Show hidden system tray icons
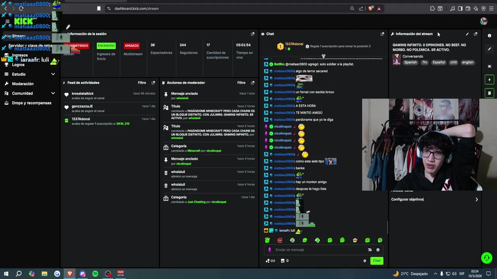The height and width of the screenshot is (279, 497). click(435, 274)
